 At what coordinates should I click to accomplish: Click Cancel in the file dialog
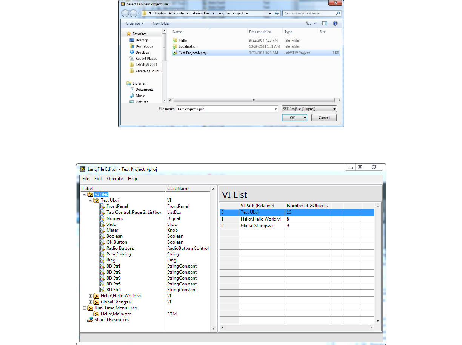tap(324, 118)
